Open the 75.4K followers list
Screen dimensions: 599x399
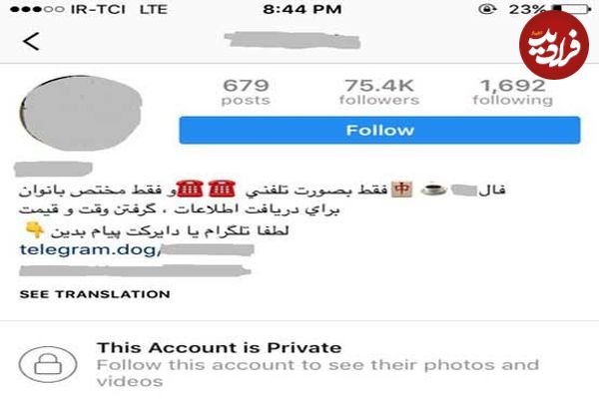tap(379, 92)
